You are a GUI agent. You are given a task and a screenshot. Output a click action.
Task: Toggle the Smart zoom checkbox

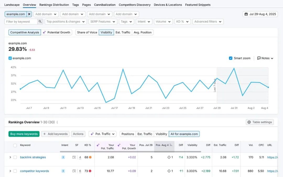[x=231, y=58]
